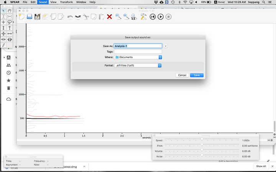Choose the single up-arrow transpose tool

[10, 28]
